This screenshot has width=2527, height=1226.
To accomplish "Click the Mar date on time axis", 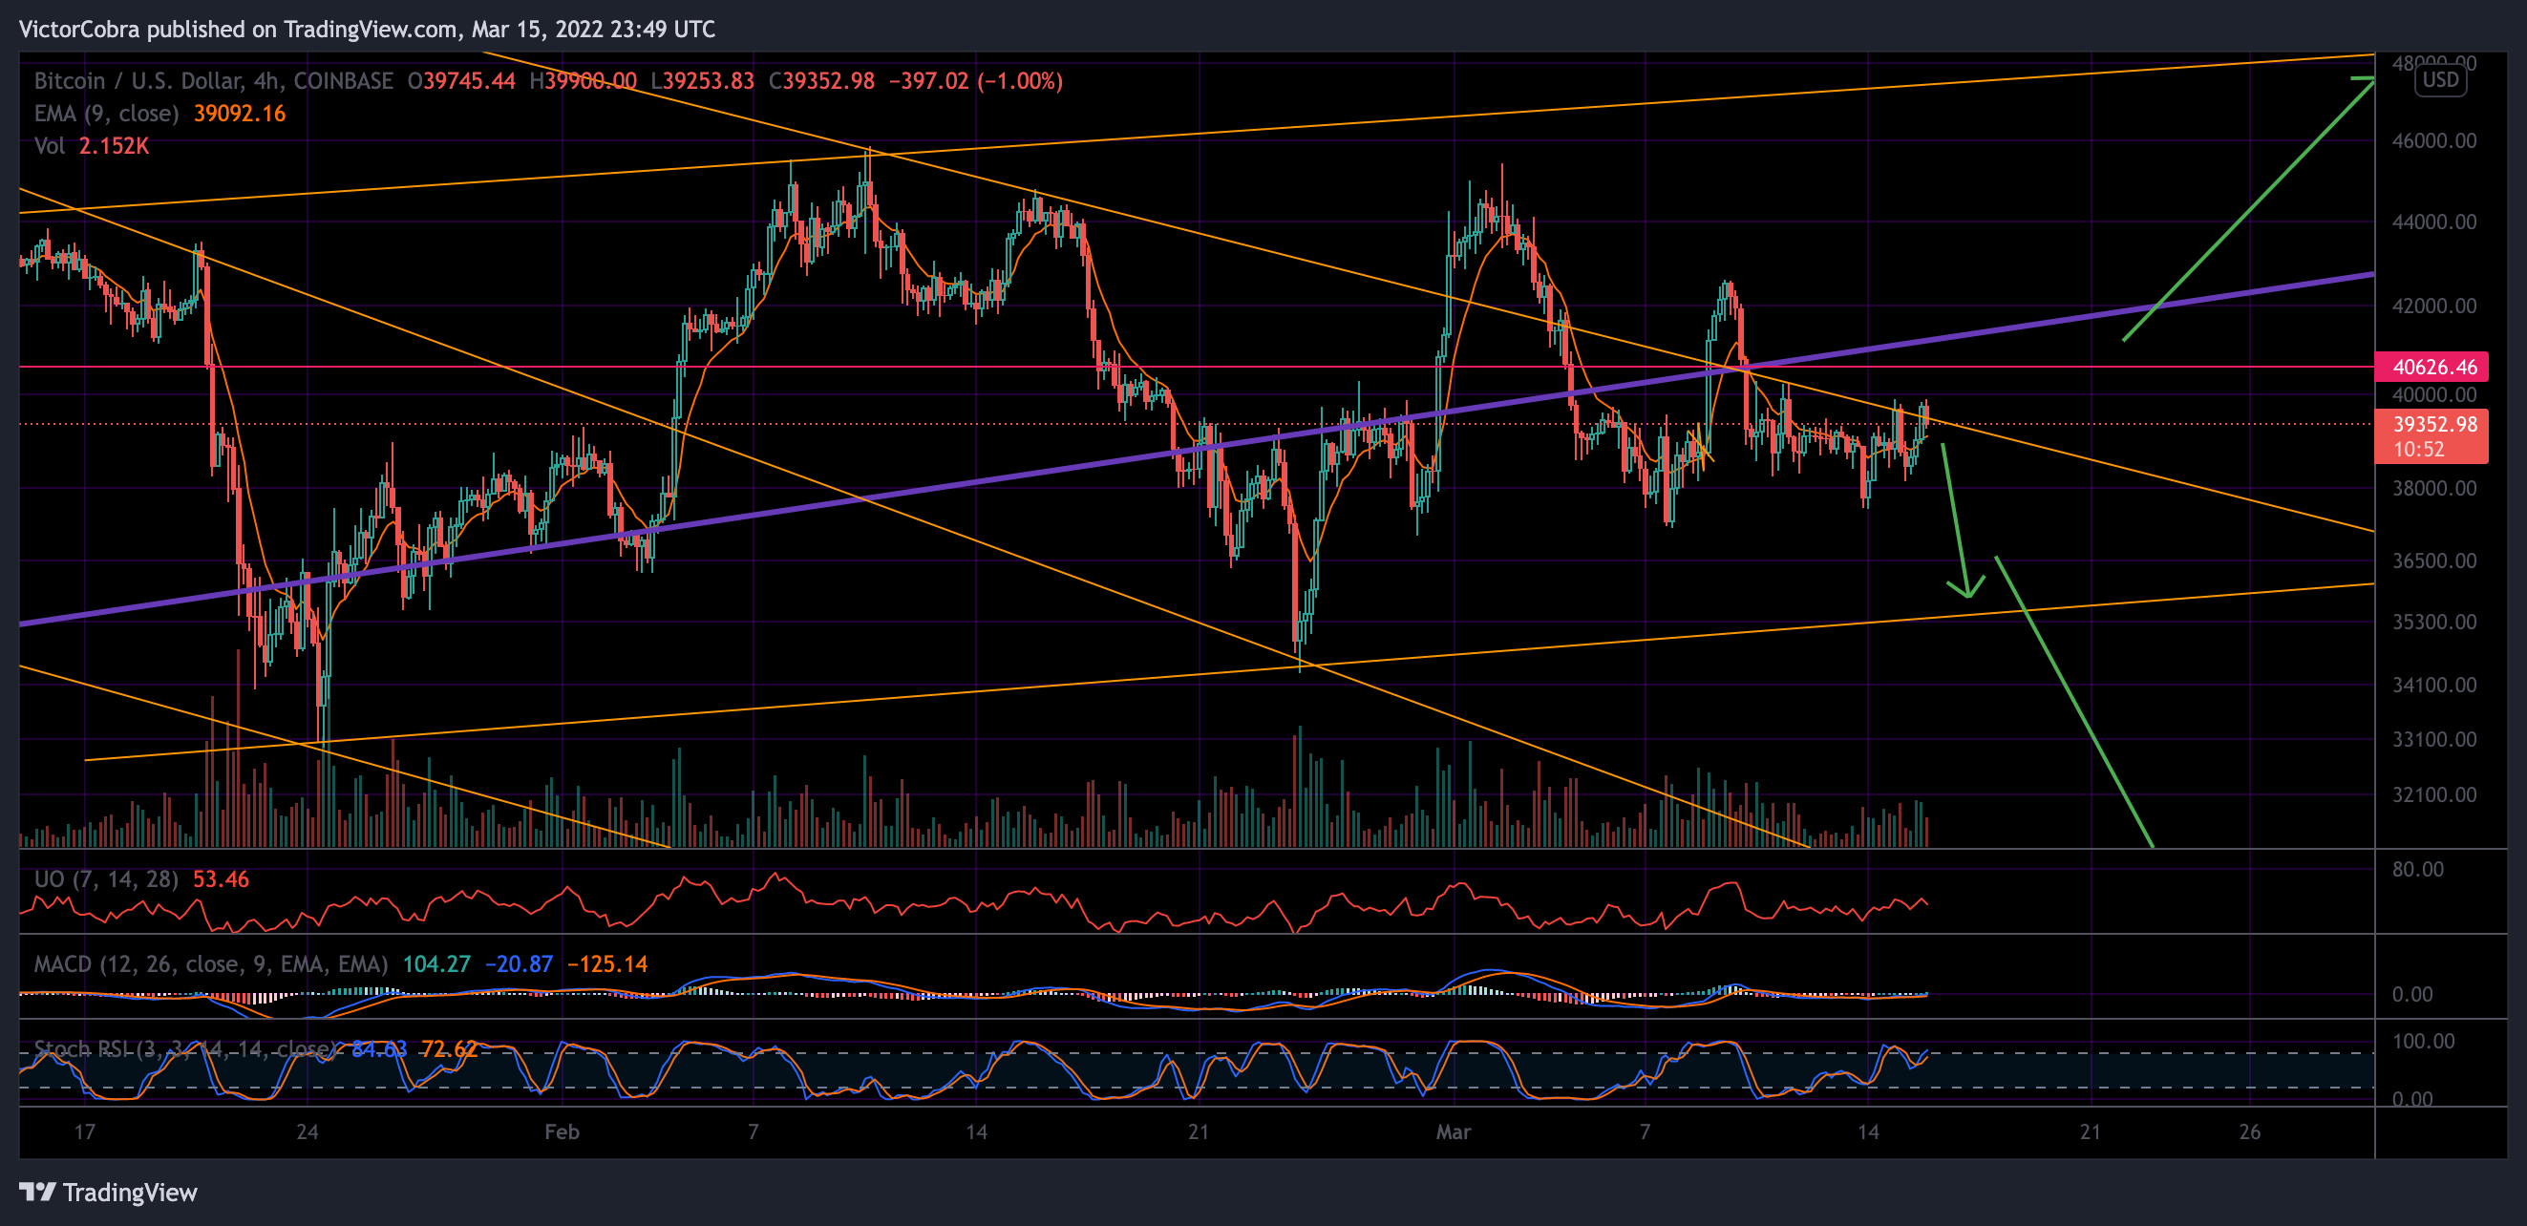I will 1453,1131.
